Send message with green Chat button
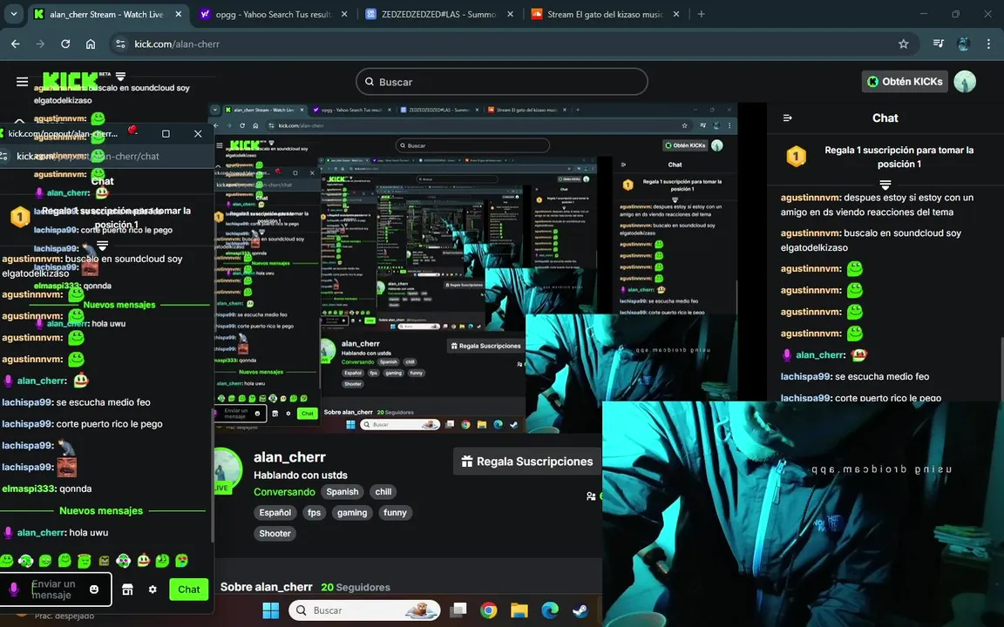The image size is (1004, 627). [x=189, y=590]
